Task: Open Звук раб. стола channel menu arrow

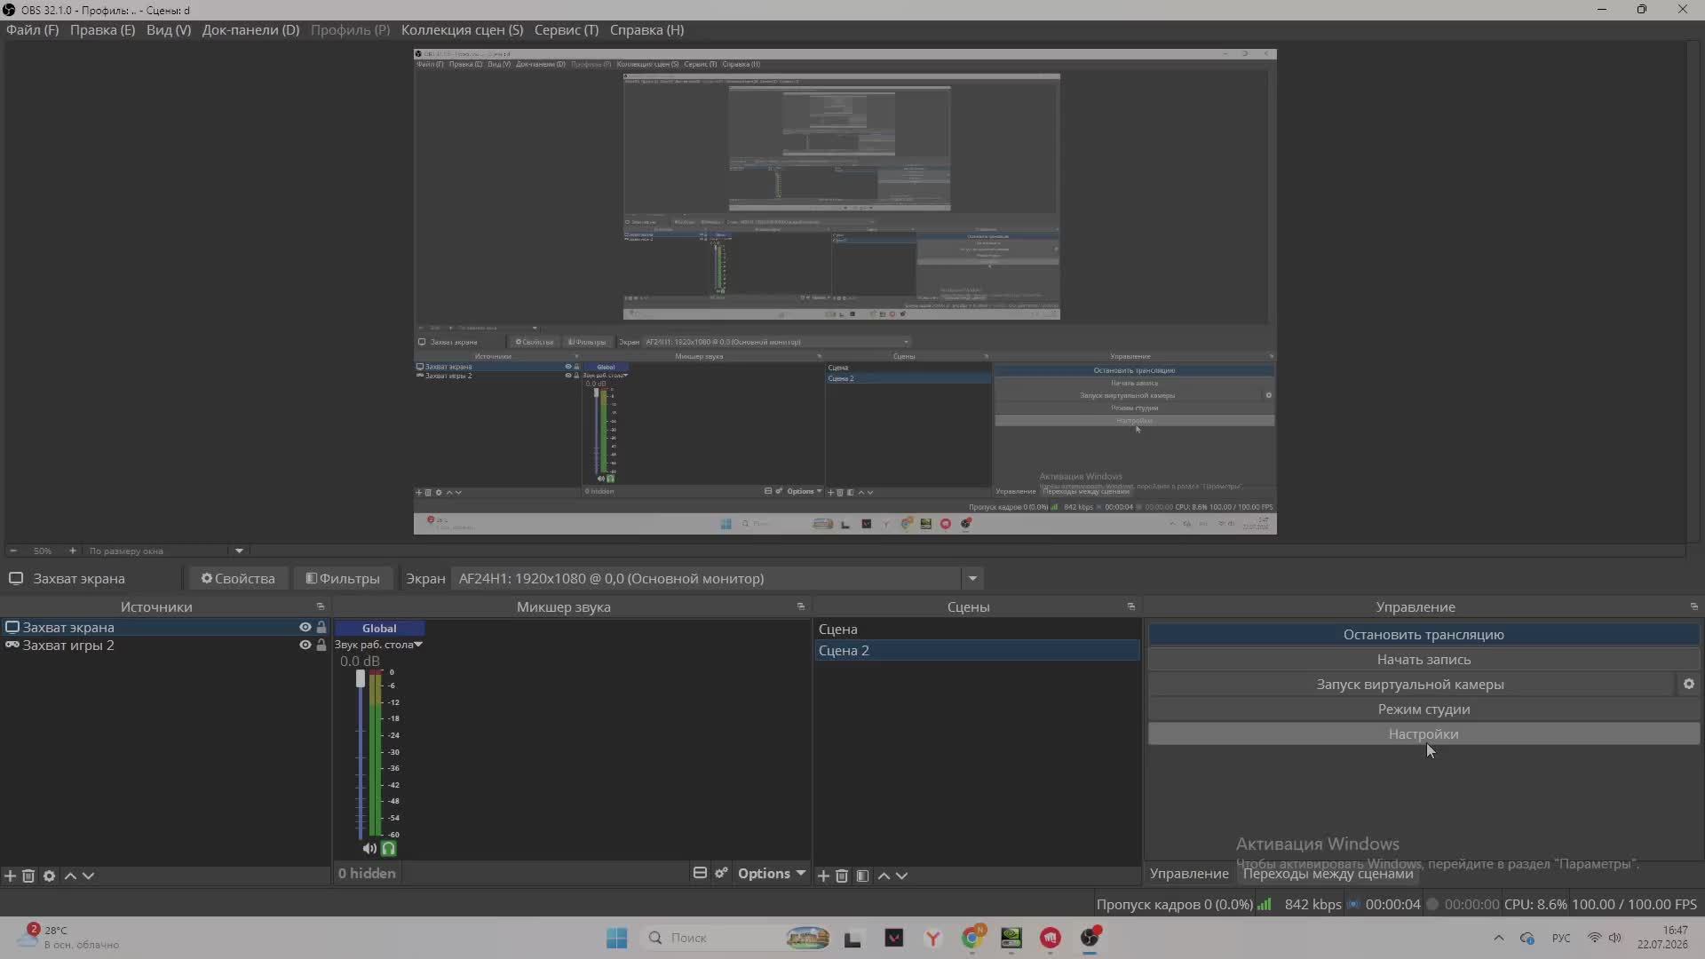Action: tap(418, 645)
